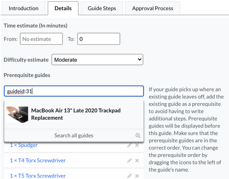Image resolution: width=229 pixels, height=179 pixels.
Task: Edit the T5 Torx Screwdriver entry
Action: click(129, 176)
